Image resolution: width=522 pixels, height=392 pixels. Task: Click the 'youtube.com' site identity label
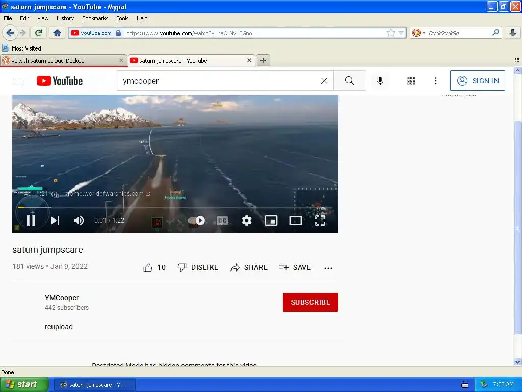[96, 33]
